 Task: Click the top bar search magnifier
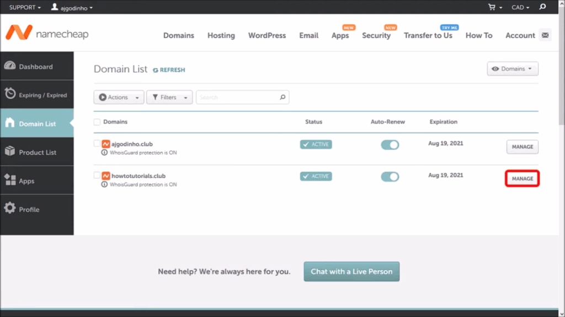pos(542,7)
